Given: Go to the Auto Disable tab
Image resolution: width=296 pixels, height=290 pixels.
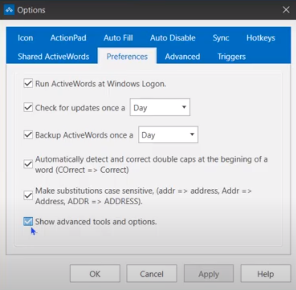Looking at the screenshot, I should tap(173, 38).
